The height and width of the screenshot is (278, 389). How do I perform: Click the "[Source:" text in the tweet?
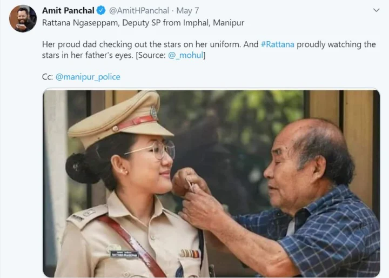[156, 55]
